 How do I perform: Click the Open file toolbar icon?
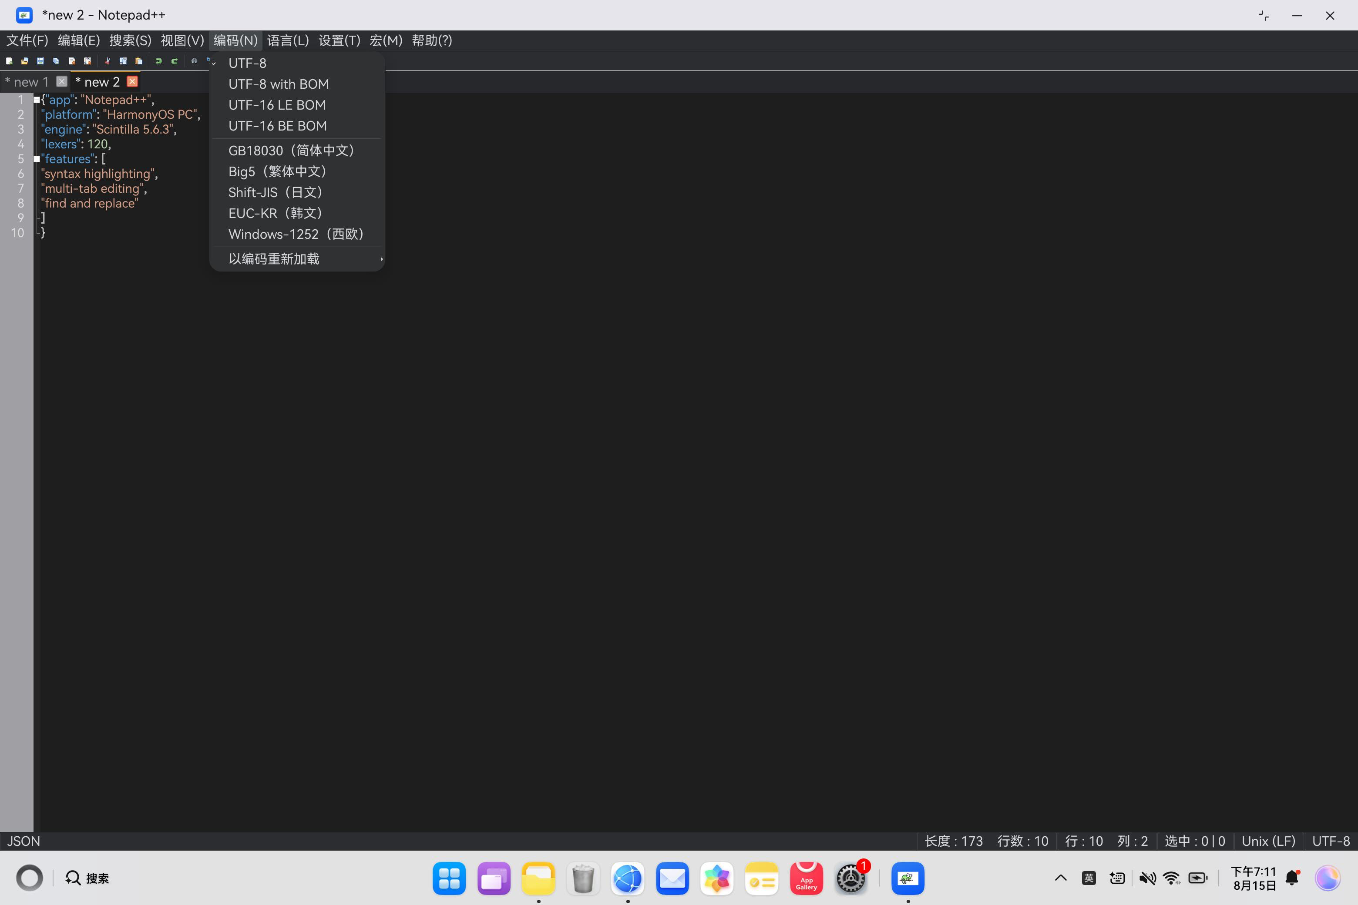point(25,60)
